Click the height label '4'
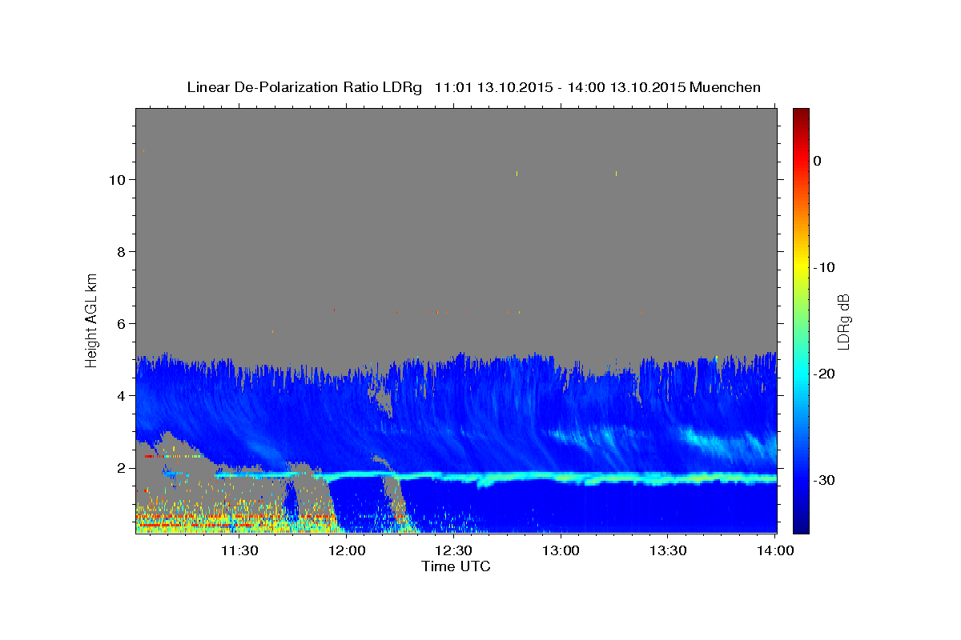 [121, 396]
